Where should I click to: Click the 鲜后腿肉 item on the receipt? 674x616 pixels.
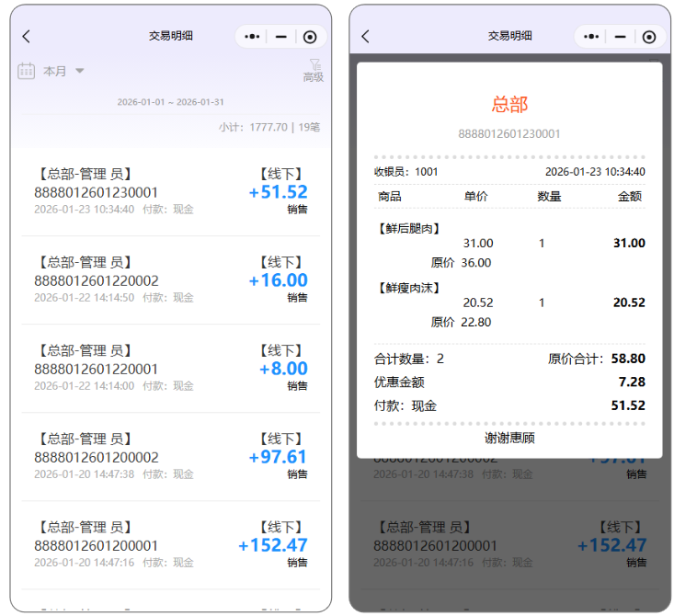click(408, 228)
